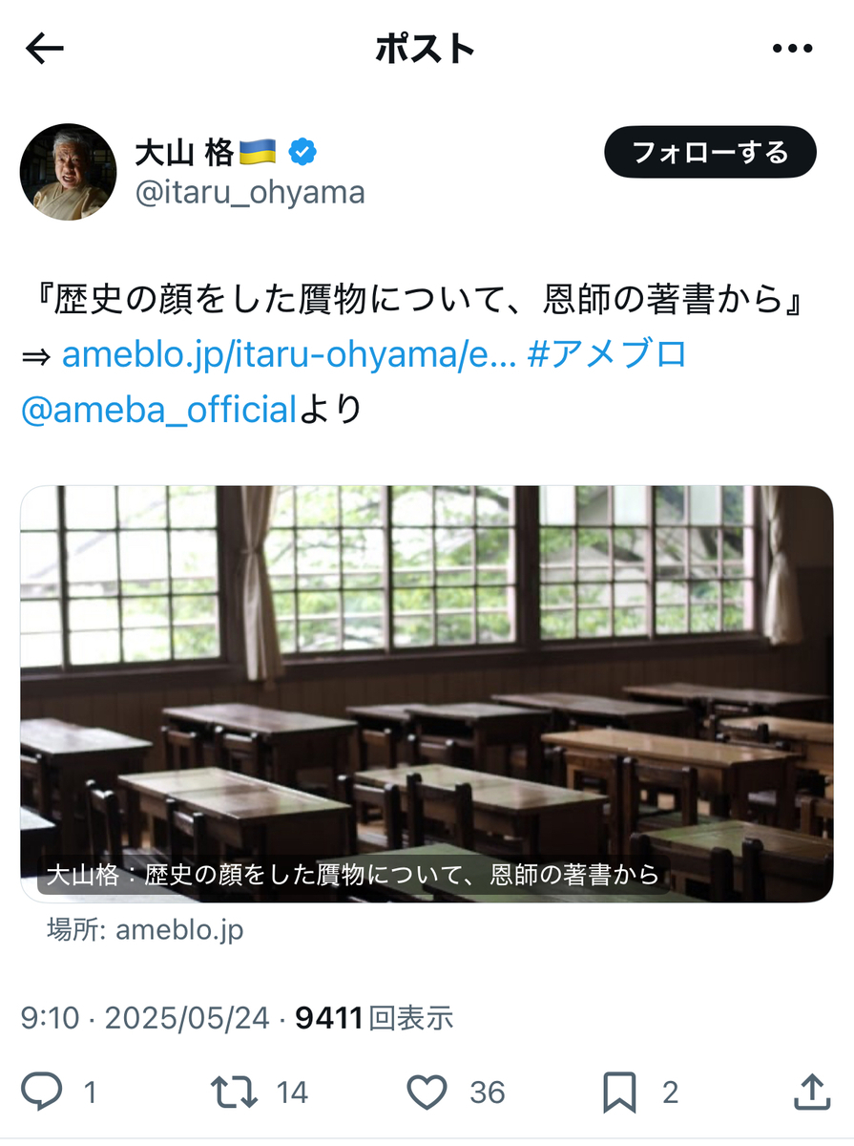View the @itaru_ohyama handle profile

pos(250,192)
